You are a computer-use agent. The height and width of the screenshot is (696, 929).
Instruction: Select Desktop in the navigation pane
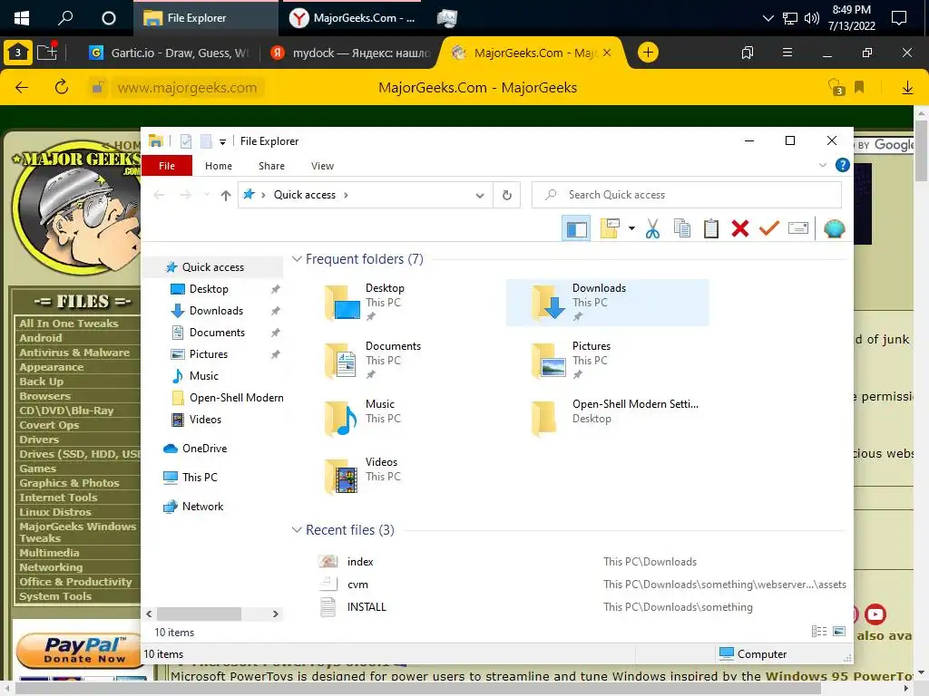click(x=209, y=289)
